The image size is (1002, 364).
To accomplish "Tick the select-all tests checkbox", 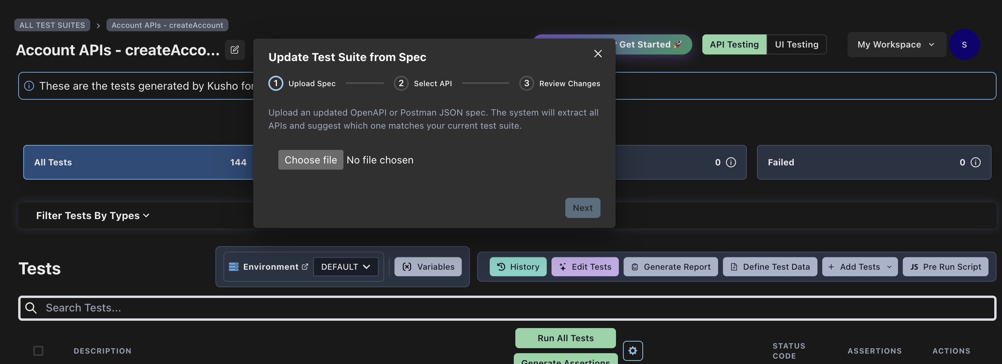I will [x=38, y=350].
